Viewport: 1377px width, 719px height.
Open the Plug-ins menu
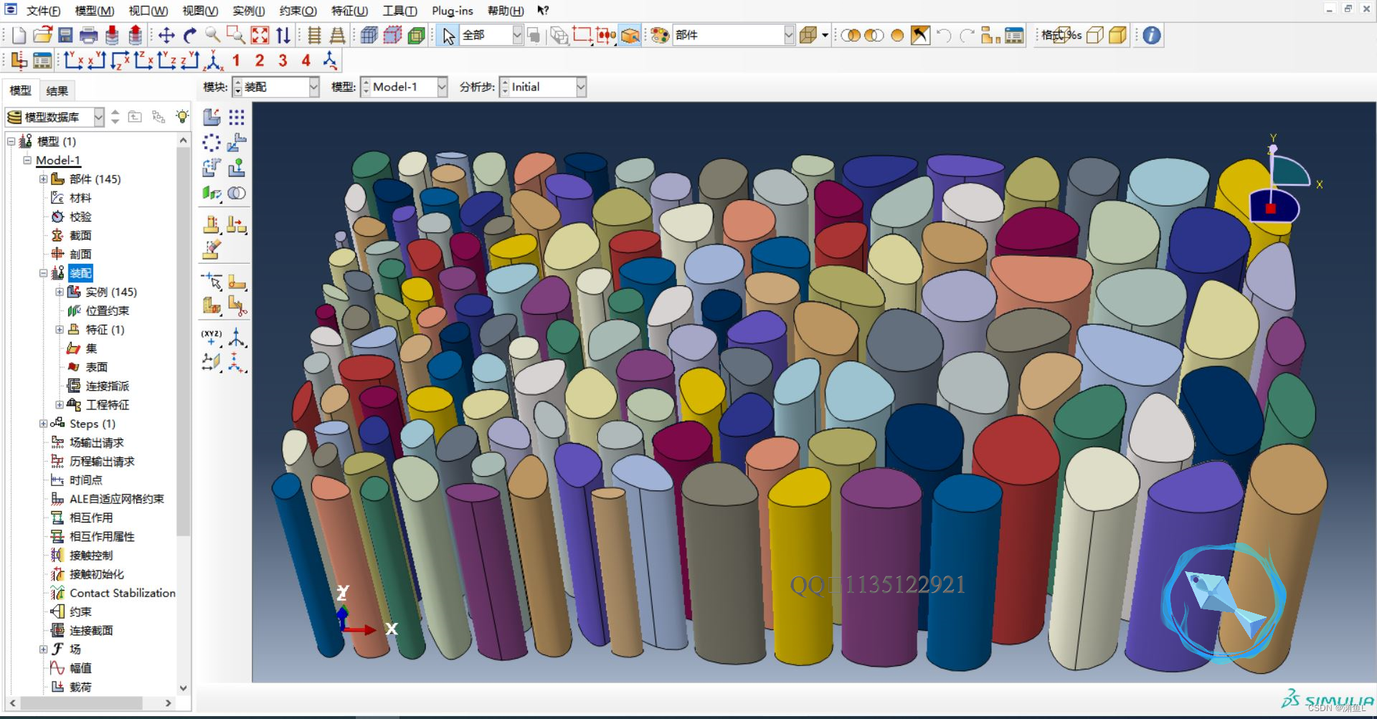tap(452, 11)
